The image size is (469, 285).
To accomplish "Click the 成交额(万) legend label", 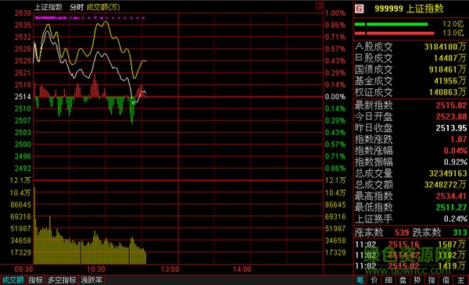I will pyautogui.click(x=103, y=7).
